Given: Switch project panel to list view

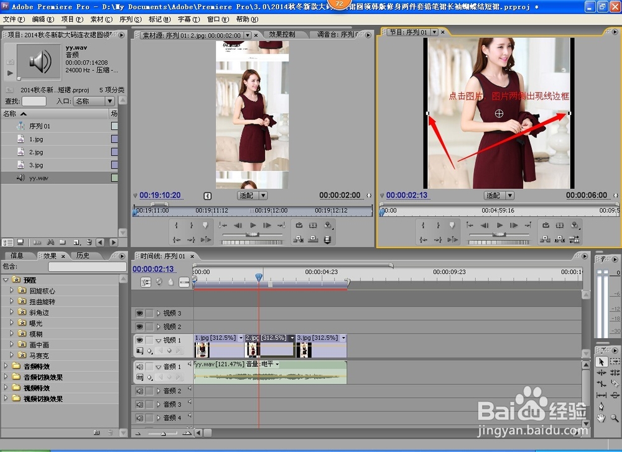Looking at the screenshot, I should [7, 242].
